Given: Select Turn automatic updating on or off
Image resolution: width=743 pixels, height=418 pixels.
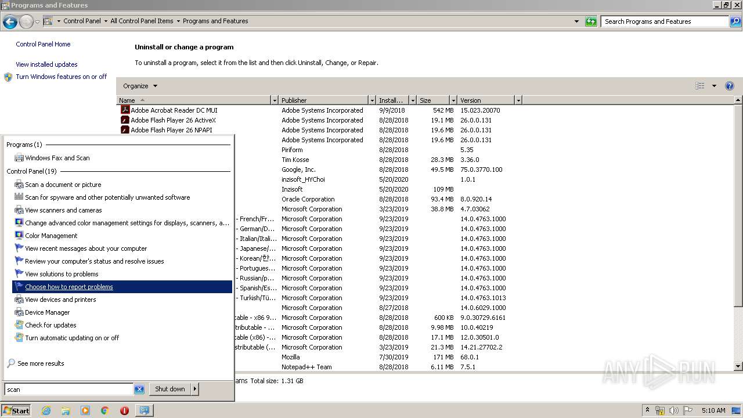Looking at the screenshot, I should [x=122, y=338].
